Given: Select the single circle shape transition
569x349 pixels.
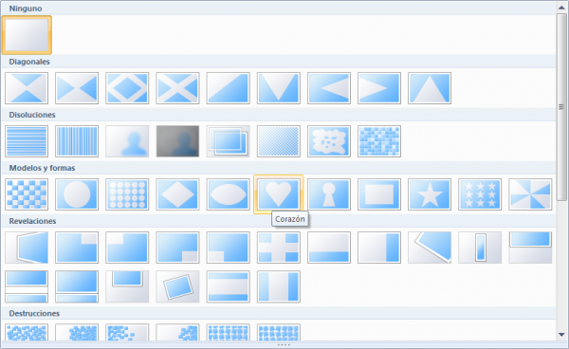Looking at the screenshot, I should (x=77, y=194).
